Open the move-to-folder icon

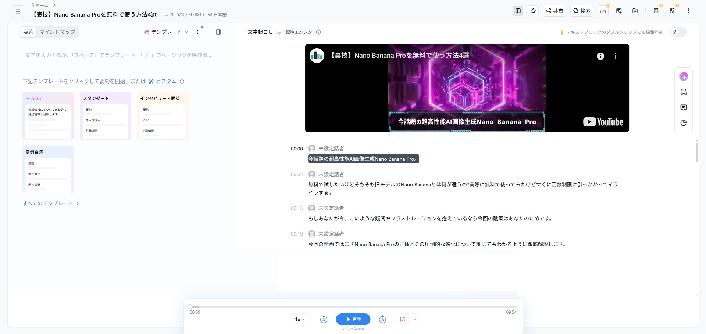635,11
